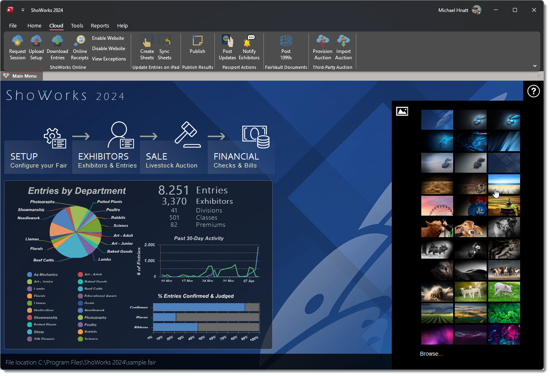The image size is (550, 376).
Task: Select Post Updates passport action
Action: point(227,41)
